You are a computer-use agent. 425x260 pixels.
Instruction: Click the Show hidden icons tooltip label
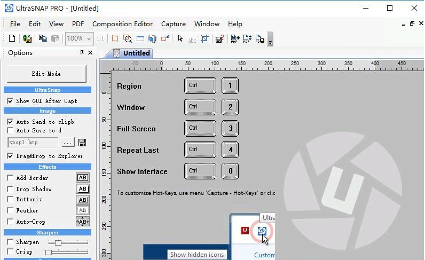click(x=197, y=255)
